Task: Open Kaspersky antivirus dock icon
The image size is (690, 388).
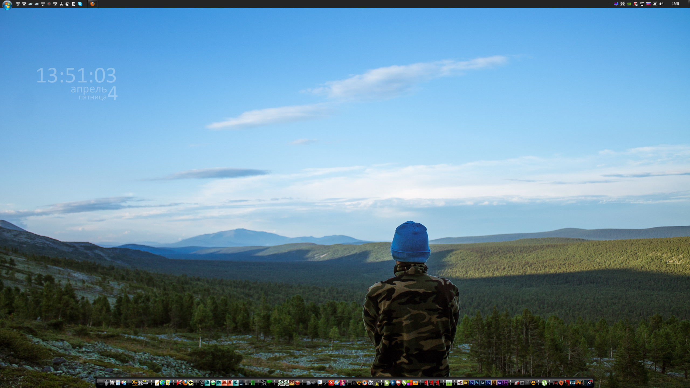Action: [179, 383]
